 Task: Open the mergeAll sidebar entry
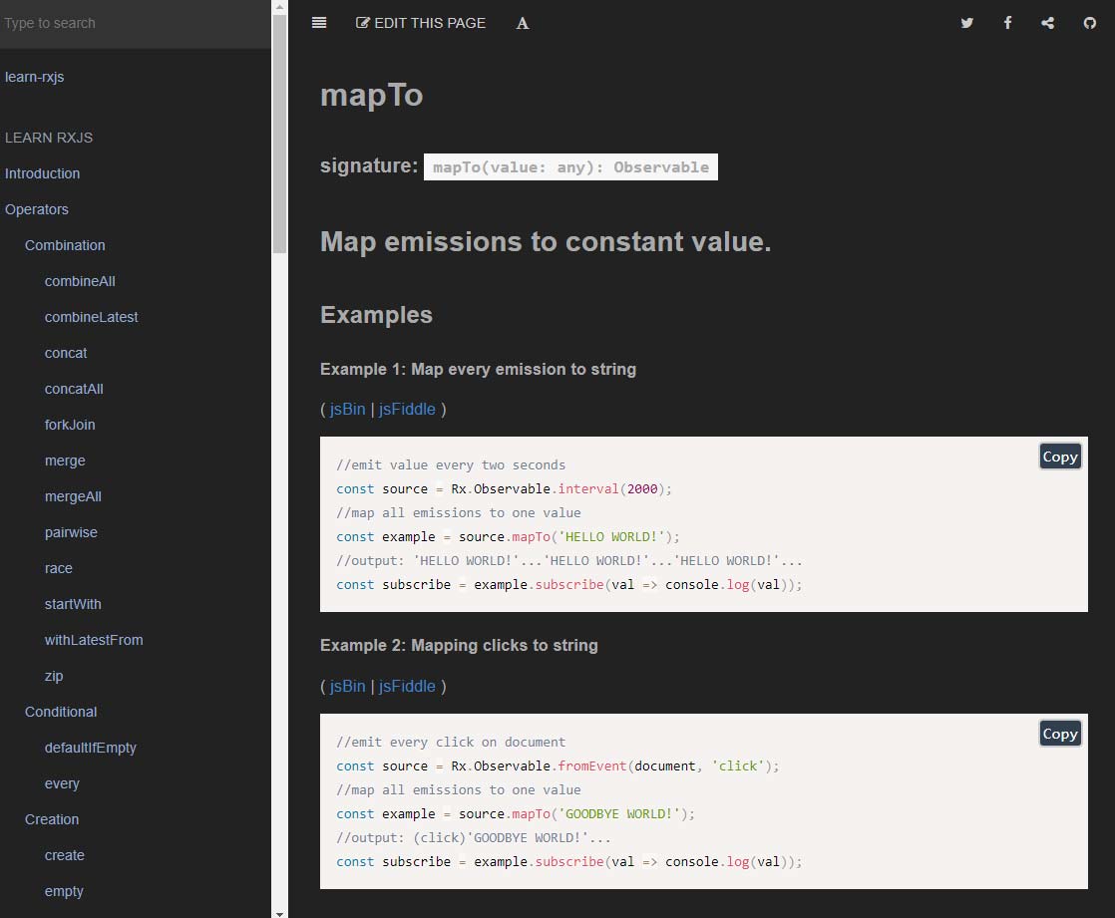73,496
